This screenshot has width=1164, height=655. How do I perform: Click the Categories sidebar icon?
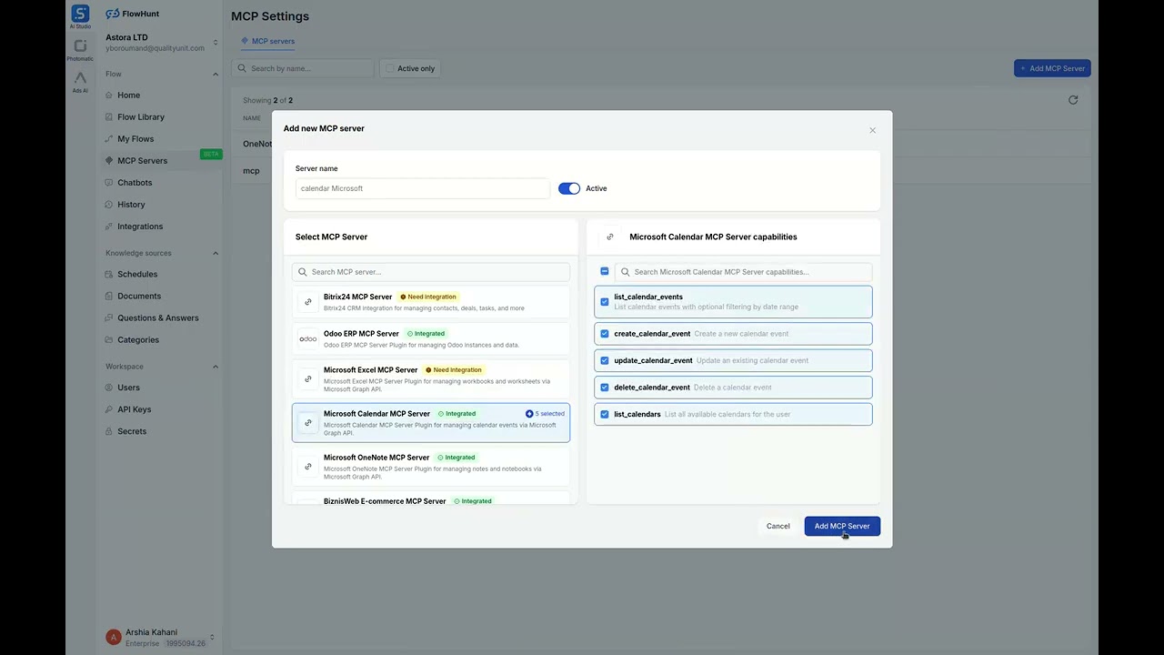pos(109,339)
